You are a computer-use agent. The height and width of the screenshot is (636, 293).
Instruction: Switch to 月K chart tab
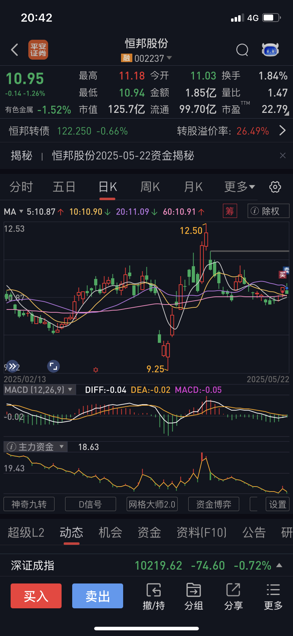pyautogui.click(x=194, y=187)
